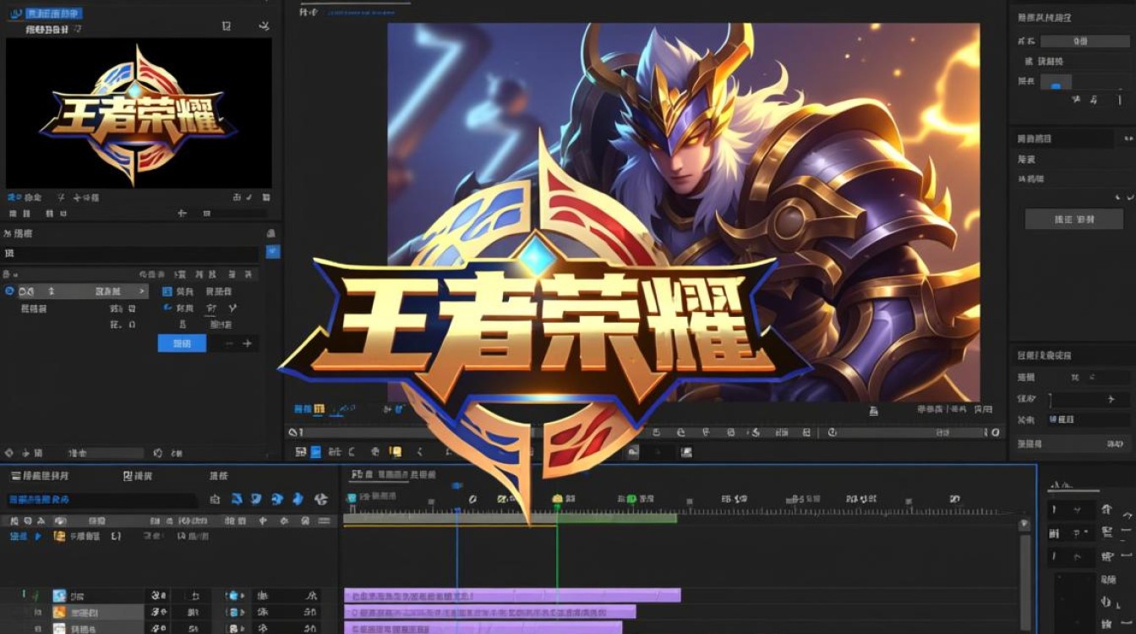Image resolution: width=1136 pixels, height=634 pixels.
Task: Click the orange composition icon beside the blue triangle
Action: tap(59, 537)
